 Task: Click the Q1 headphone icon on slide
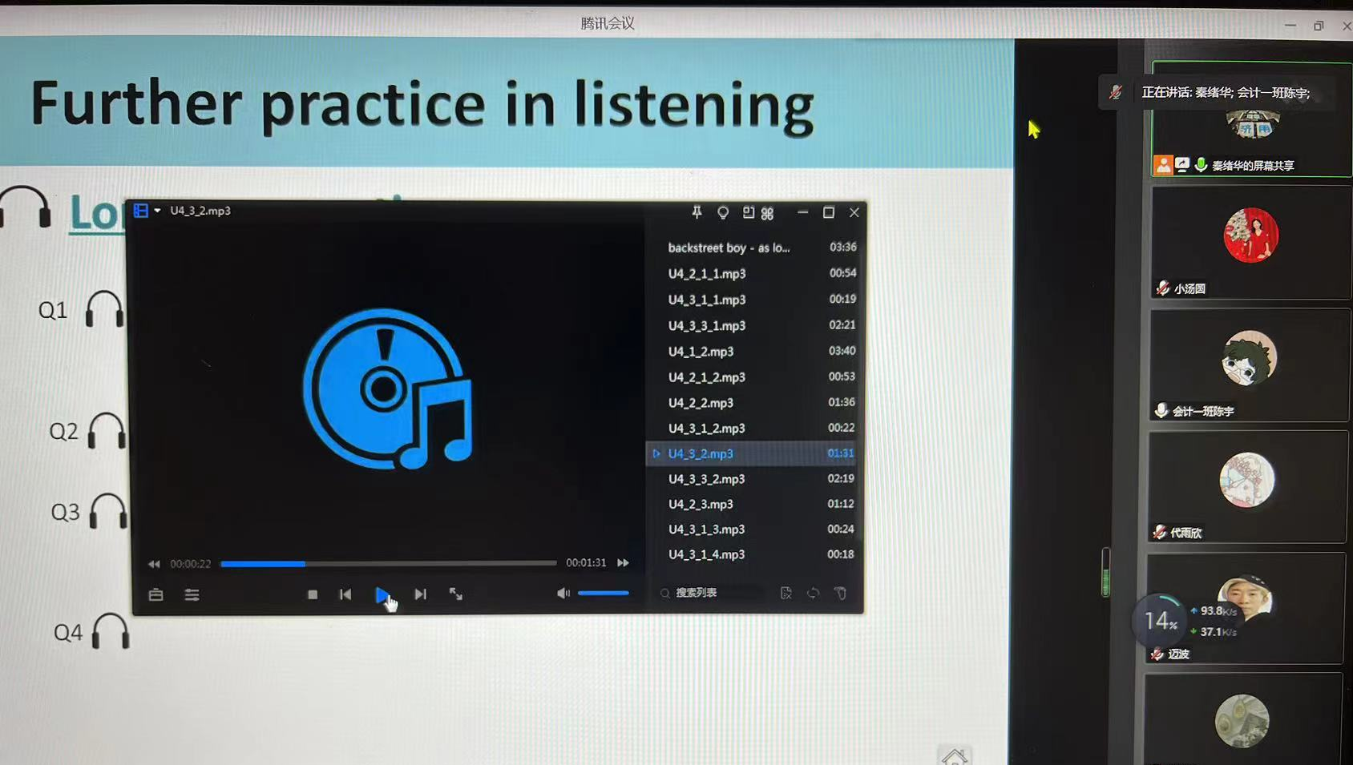(x=104, y=309)
